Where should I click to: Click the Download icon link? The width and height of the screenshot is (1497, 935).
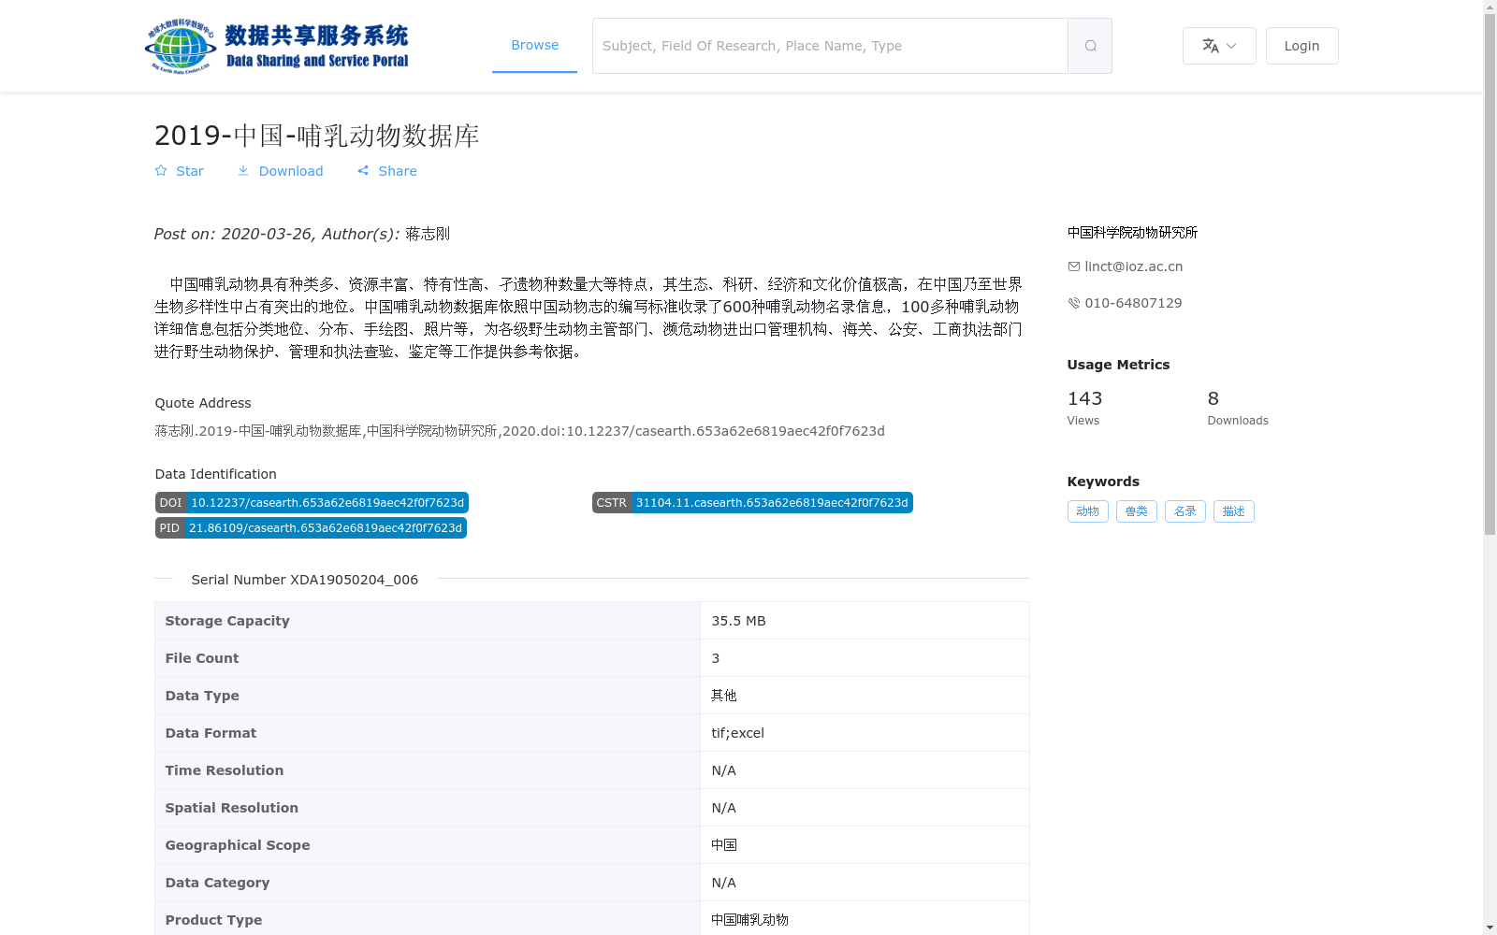(243, 171)
